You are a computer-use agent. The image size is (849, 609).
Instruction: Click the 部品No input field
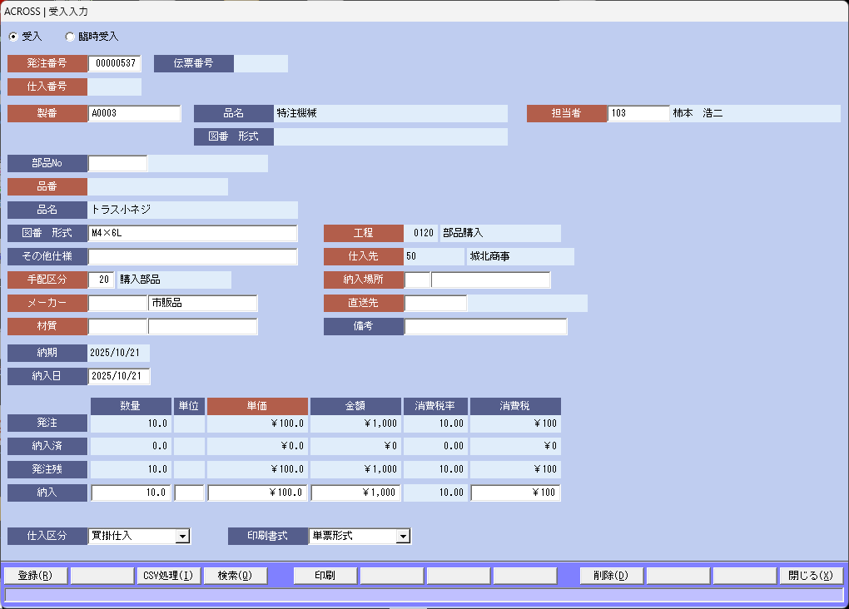coord(117,164)
